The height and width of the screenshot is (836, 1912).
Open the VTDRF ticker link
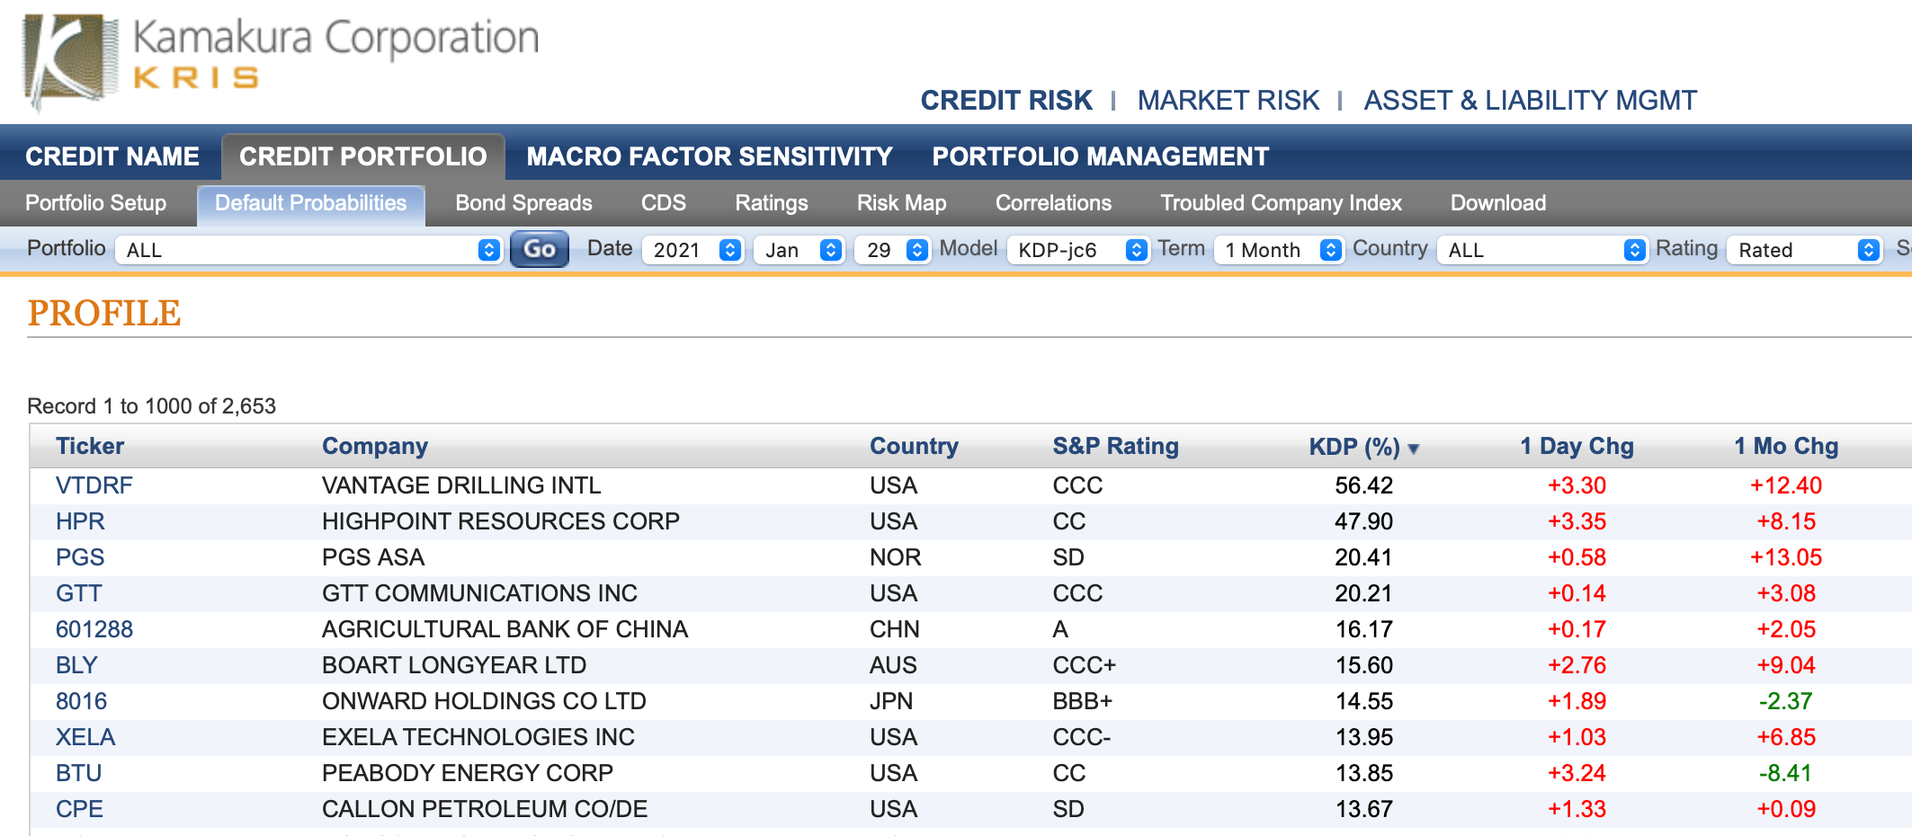94,485
